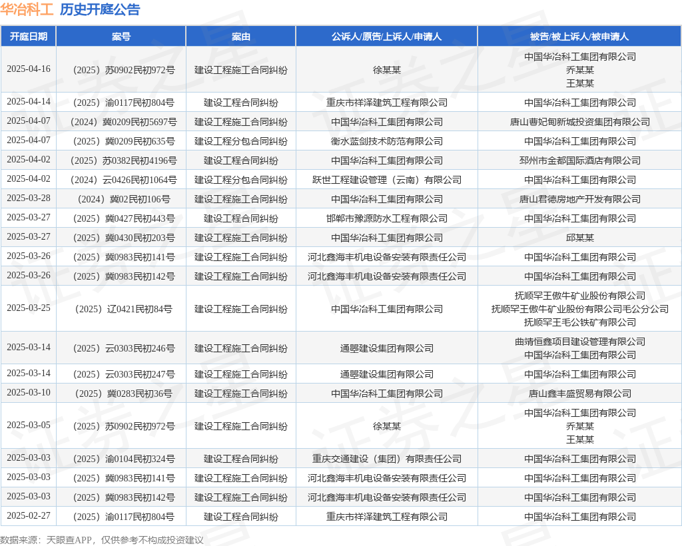Click the 被告/被上诉人/被申请人 column header
This screenshot has width=682, height=546.
579,37
